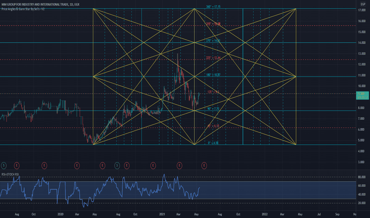Screen dimensions: 370x218
Task: Click 40.000 on the RSI axis
Action: click(x=362, y=195)
